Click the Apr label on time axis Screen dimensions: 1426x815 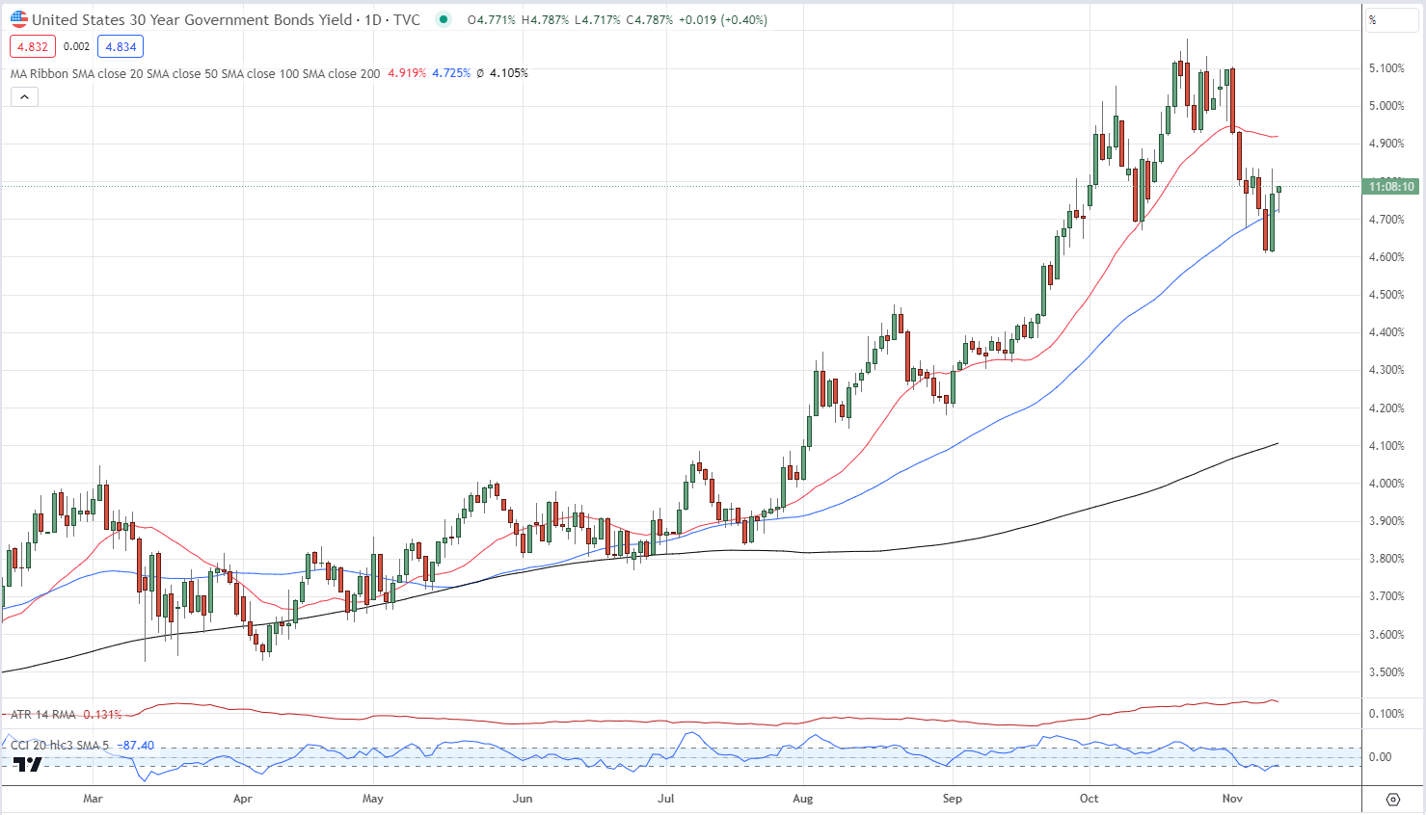242,799
